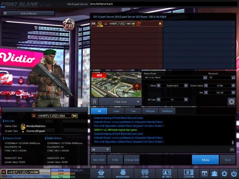
Task: Click the rank icon in bottom-left profile bar
Action: click(4, 172)
